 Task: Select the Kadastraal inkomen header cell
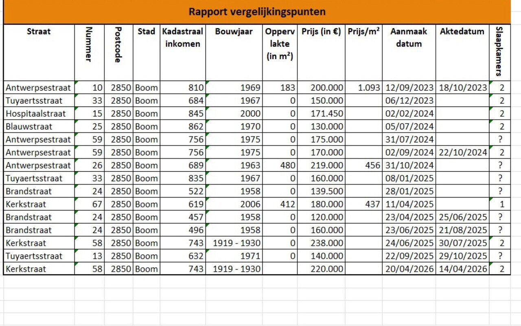[x=183, y=53]
